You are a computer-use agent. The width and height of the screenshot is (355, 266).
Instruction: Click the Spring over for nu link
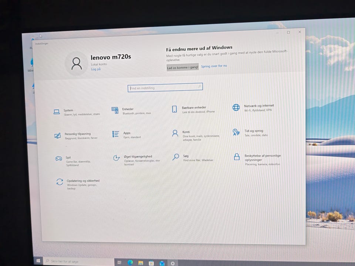click(x=214, y=66)
